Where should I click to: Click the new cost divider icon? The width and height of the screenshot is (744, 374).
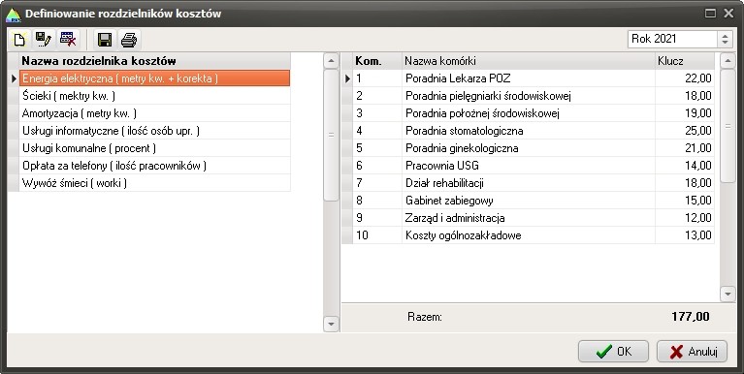pos(19,40)
